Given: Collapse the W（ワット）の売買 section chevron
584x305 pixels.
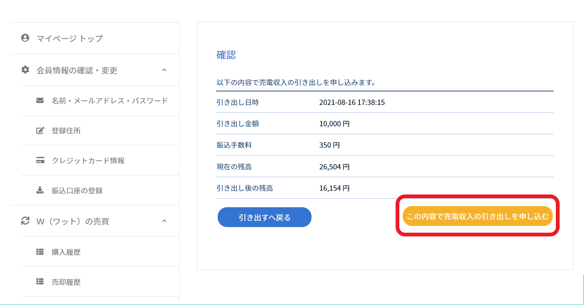Looking at the screenshot, I should point(164,221).
